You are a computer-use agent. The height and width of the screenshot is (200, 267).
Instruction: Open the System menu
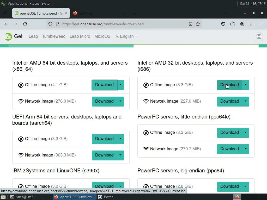click(47, 3)
